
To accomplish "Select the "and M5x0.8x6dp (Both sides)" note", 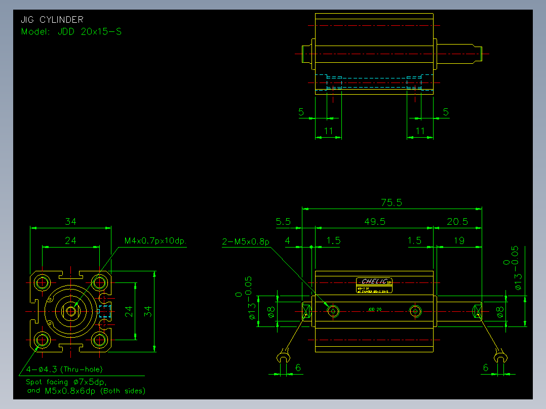I will pos(86,391).
